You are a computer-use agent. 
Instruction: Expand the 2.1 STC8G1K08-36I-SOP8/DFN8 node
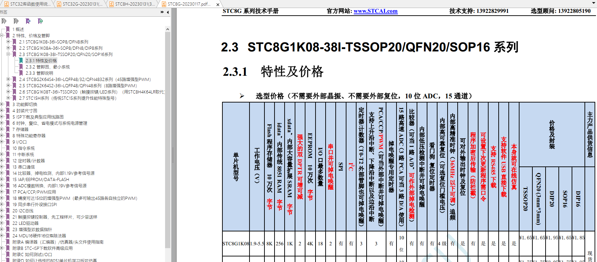pos(8,42)
